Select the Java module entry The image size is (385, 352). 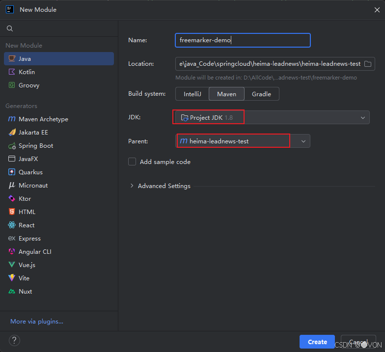(x=59, y=59)
